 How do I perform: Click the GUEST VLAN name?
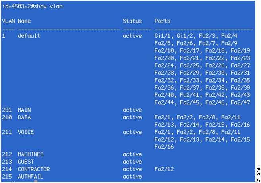pos(26,162)
